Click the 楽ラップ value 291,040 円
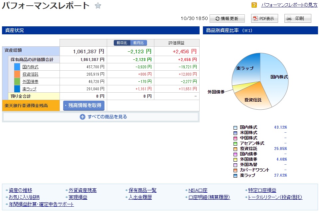 click(x=95, y=89)
